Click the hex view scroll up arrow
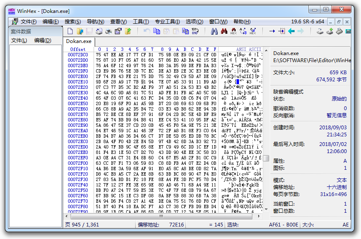361x239 pixels. pyautogui.click(x=267, y=50)
